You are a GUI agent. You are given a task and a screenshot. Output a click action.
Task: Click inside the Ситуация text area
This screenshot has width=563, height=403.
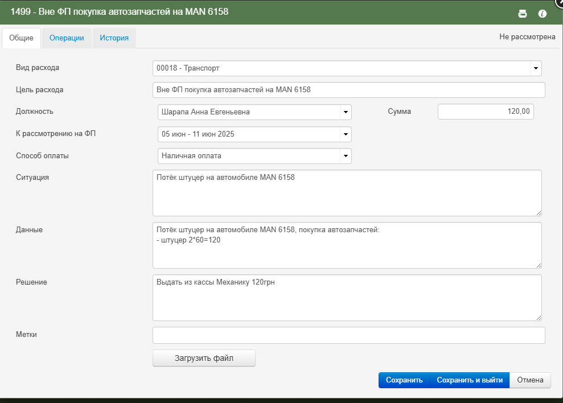[x=347, y=193]
